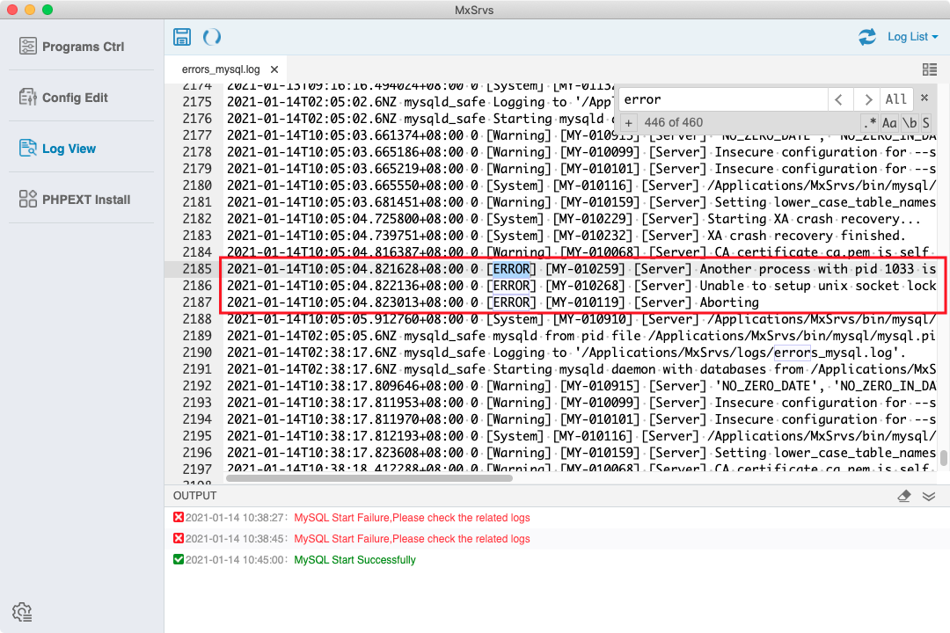This screenshot has width=950, height=633.
Task: Go to next match with the > arrow
Action: [x=867, y=99]
